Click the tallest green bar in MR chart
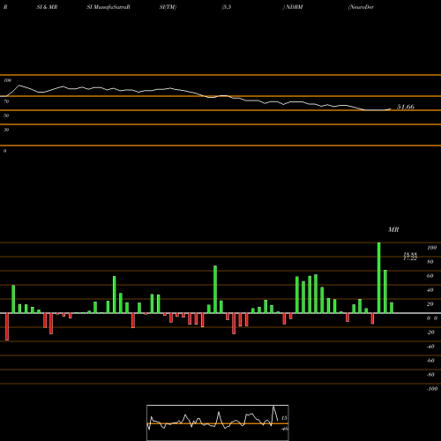Screen dimensions: 441x441 (x=378, y=278)
